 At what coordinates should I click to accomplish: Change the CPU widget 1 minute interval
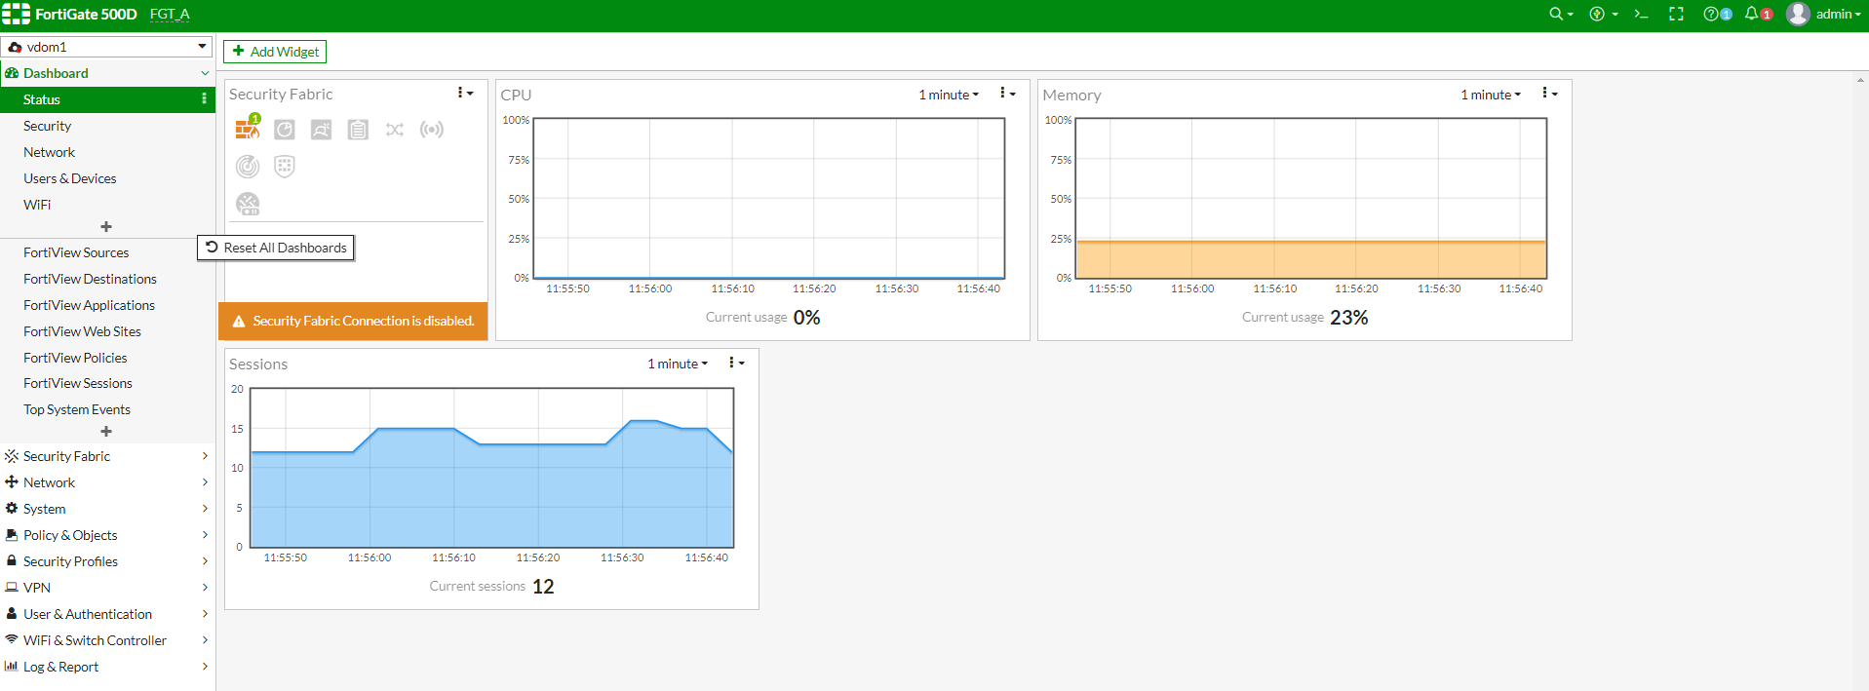(x=949, y=95)
